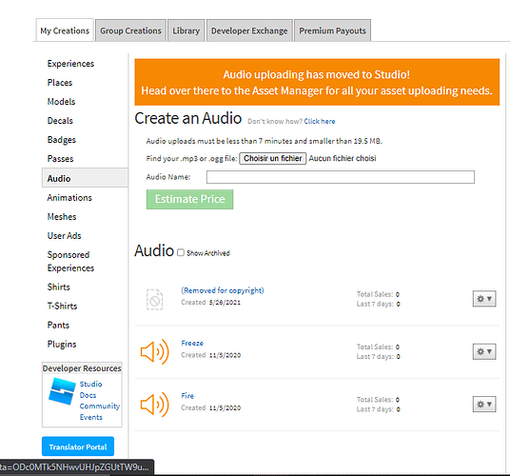
Task: Select Plugins in the sidebar
Action: click(62, 345)
